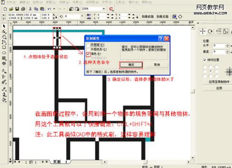
Task: Open the 效果 menu
Action: point(77,2)
